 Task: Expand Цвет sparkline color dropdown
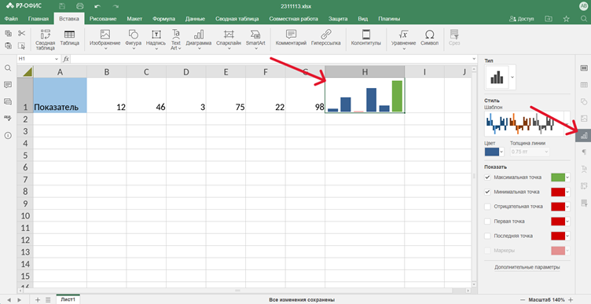click(x=501, y=152)
